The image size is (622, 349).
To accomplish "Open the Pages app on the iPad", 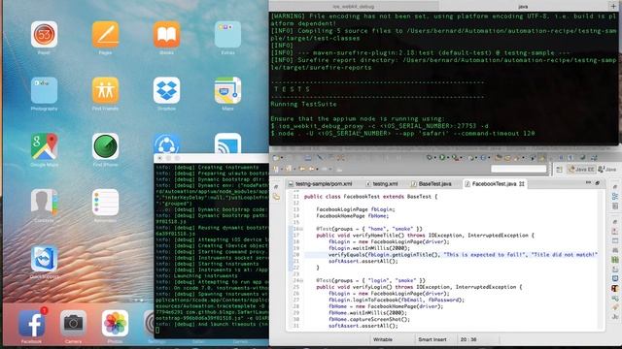I will [x=105, y=35].
